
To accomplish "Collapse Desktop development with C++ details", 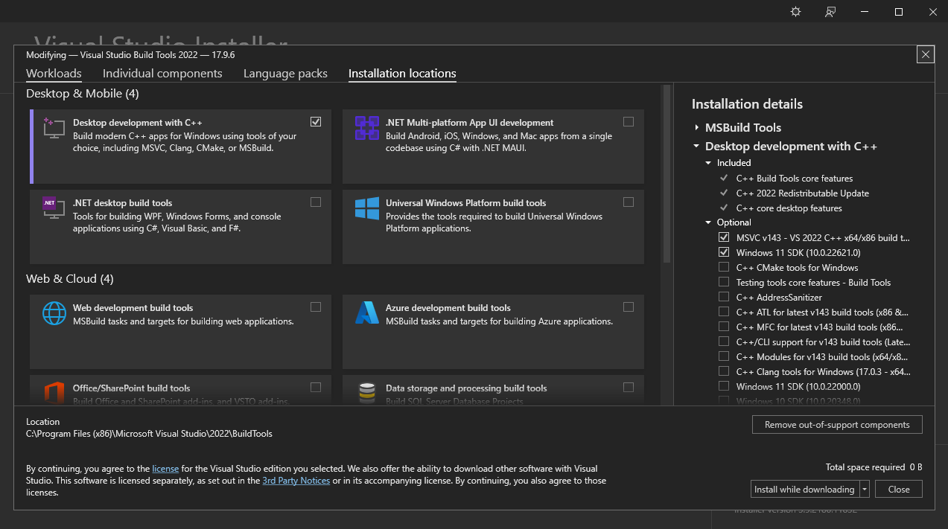I will [696, 147].
